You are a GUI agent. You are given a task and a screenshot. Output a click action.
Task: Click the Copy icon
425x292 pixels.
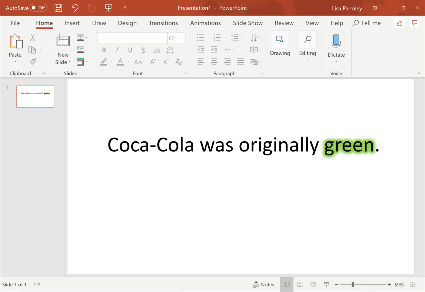[32, 50]
